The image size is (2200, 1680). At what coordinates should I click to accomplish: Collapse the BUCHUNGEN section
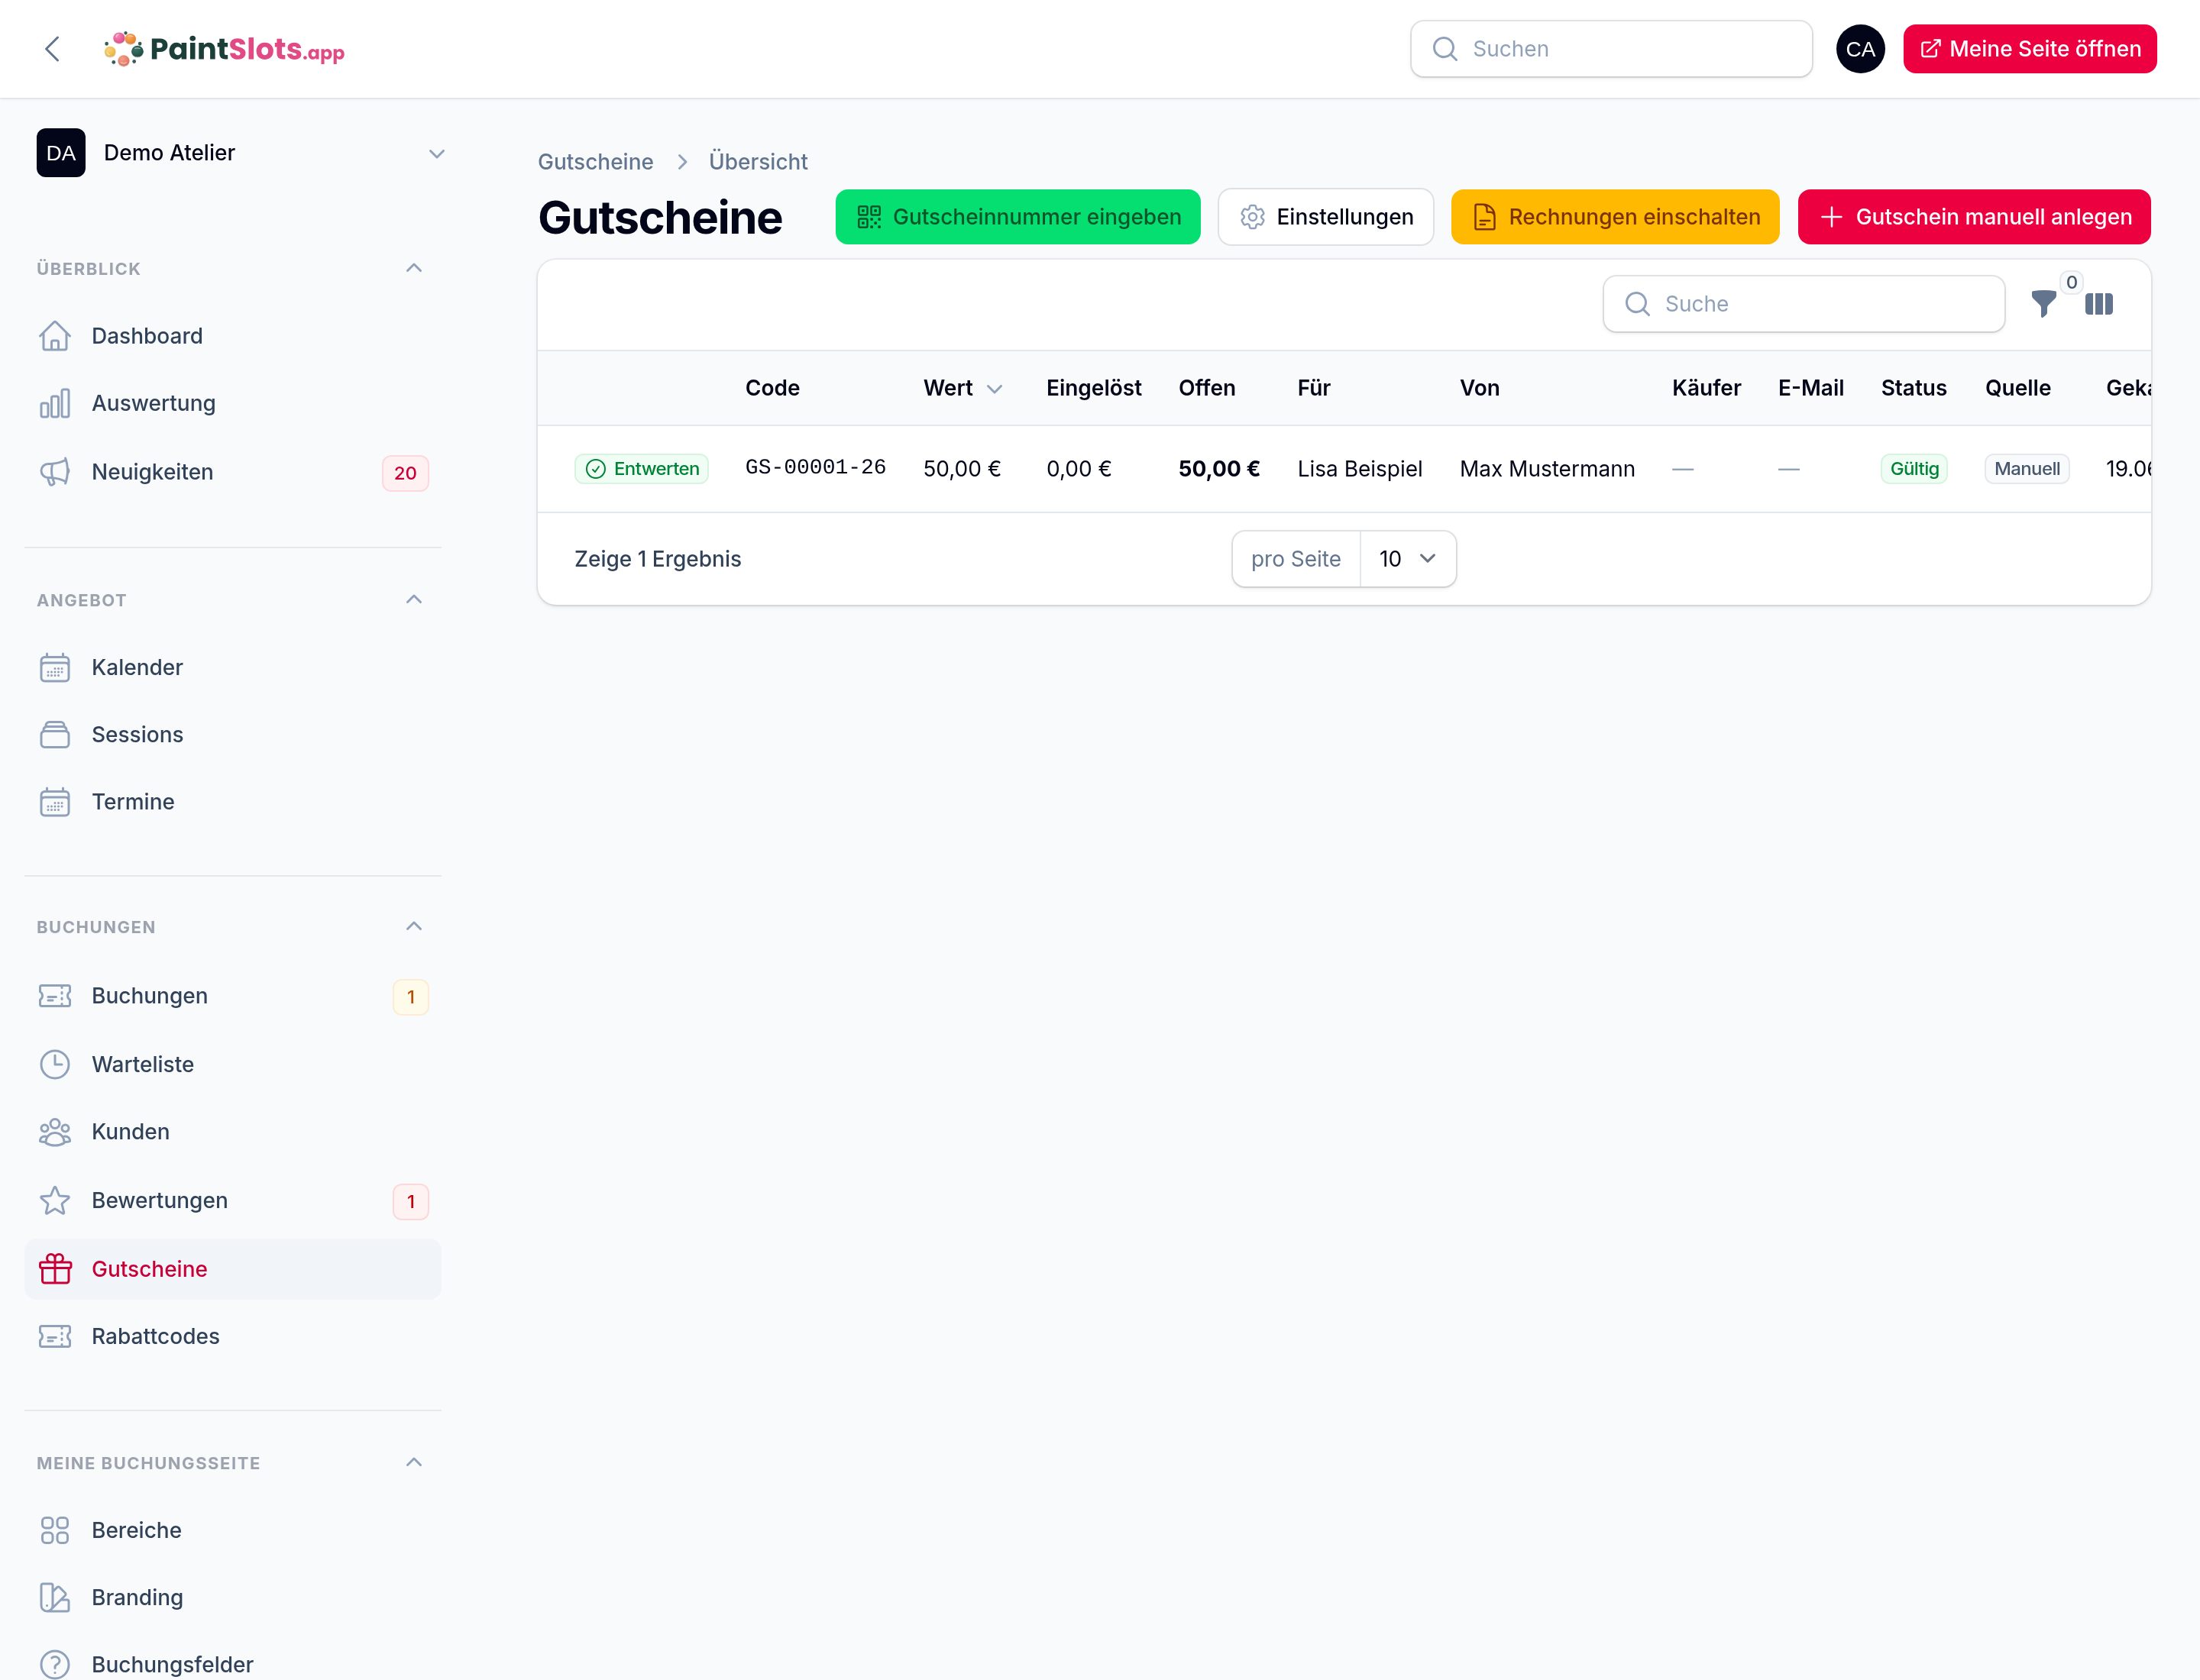point(414,926)
